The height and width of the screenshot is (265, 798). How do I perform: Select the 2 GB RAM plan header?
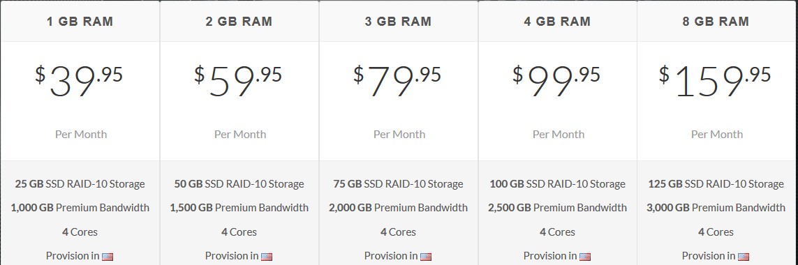coord(239,22)
